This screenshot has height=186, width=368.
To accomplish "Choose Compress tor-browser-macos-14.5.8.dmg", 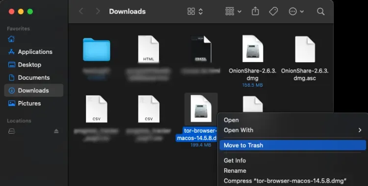I will [x=292, y=181].
